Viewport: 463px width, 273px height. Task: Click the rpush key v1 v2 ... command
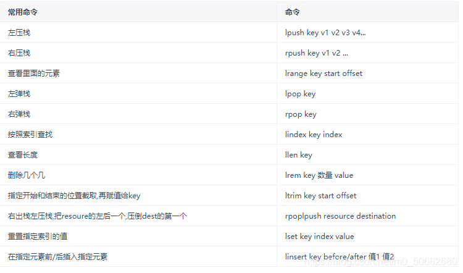(x=317, y=53)
